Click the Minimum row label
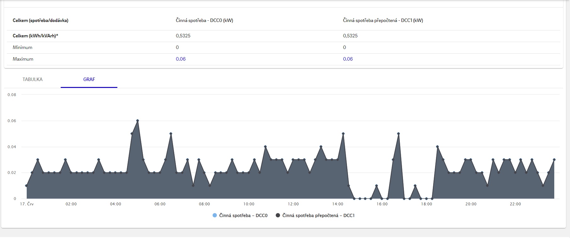 (x=23, y=47)
